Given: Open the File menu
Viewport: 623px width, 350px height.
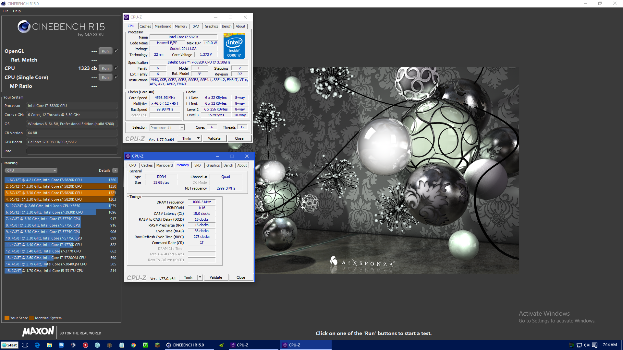Looking at the screenshot, I should point(6,11).
